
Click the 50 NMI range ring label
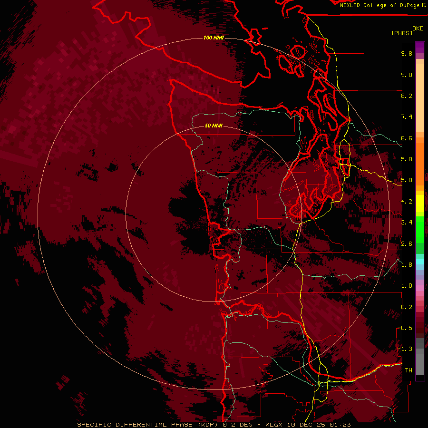(x=214, y=126)
